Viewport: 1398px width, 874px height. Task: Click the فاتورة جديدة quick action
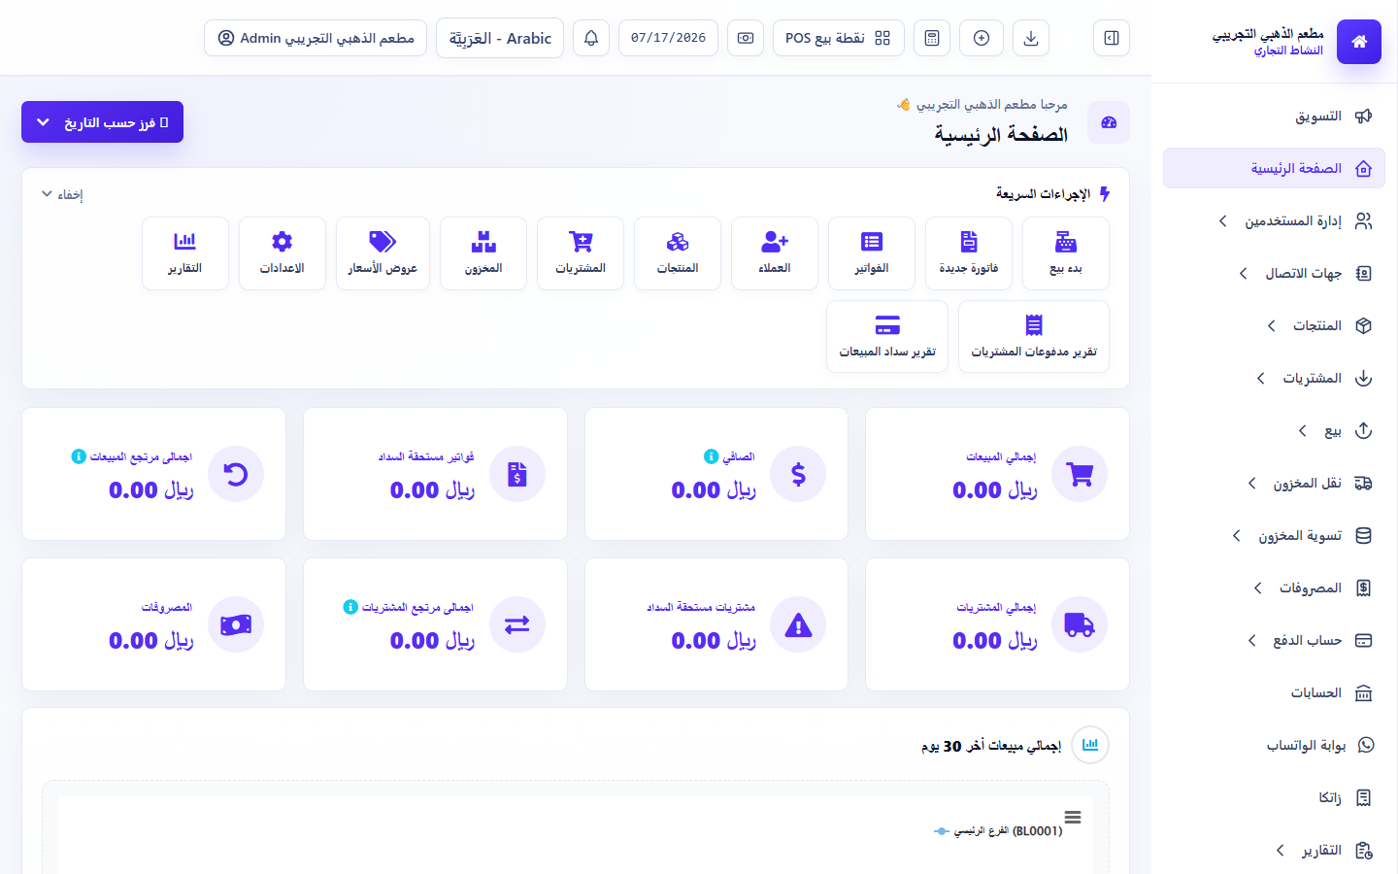[969, 252]
